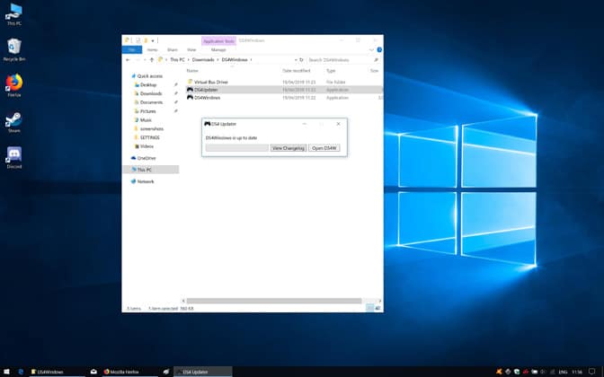This screenshot has width=604, height=377.
Task: Open the Mail icon on taskbar
Action: coord(93,372)
